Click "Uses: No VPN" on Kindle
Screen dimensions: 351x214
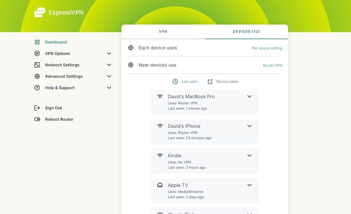click(179, 162)
